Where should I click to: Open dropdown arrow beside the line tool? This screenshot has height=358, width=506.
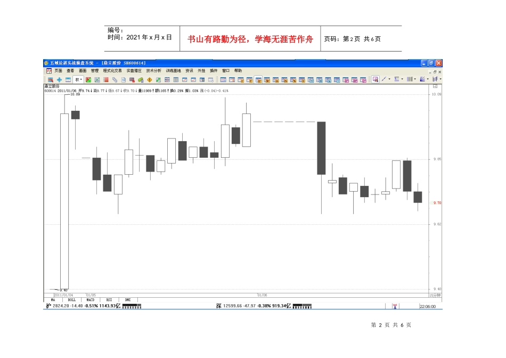(389, 79)
